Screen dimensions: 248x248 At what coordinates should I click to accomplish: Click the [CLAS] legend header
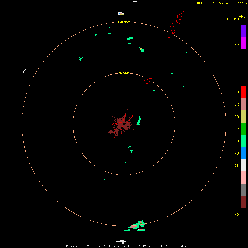pos(233,19)
